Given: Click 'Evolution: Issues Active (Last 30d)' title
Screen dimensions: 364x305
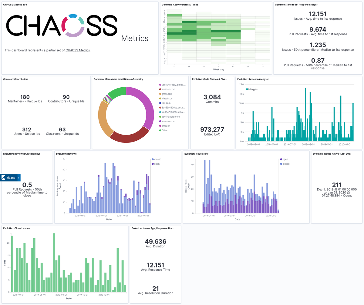Looking at the screenshot, I should [332, 154].
